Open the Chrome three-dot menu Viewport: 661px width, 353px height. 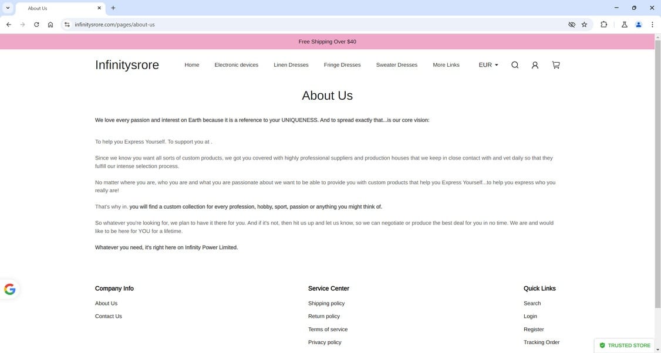point(652,25)
